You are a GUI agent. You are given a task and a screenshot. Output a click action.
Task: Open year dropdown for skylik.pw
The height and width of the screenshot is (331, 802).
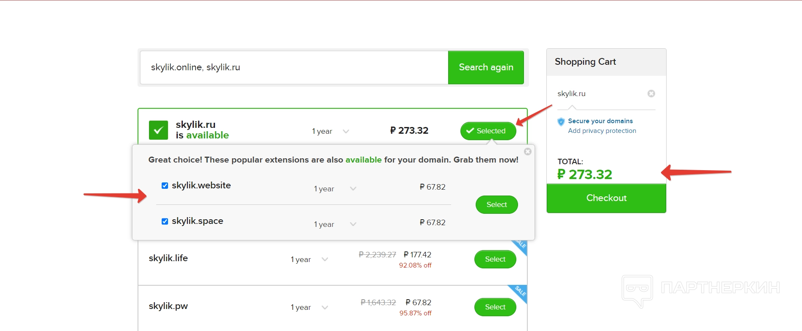(309, 307)
